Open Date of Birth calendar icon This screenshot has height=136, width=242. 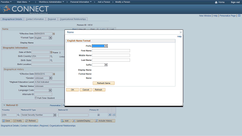51,52
